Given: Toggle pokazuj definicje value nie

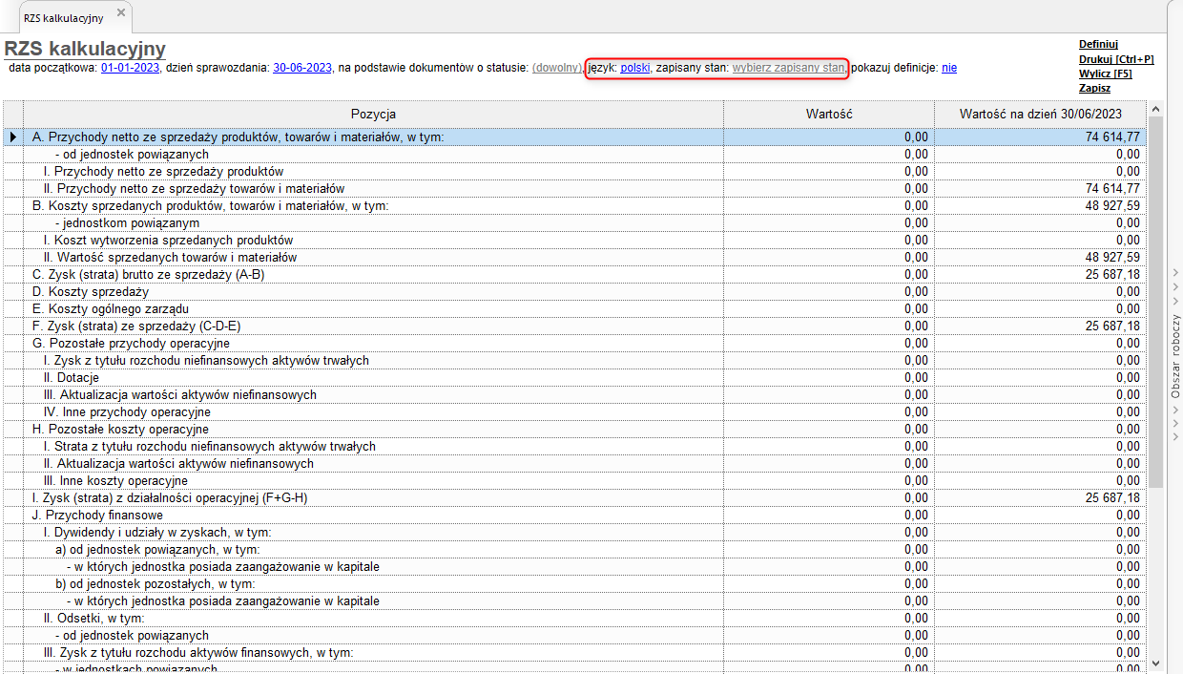Looking at the screenshot, I should pyautogui.click(x=948, y=68).
